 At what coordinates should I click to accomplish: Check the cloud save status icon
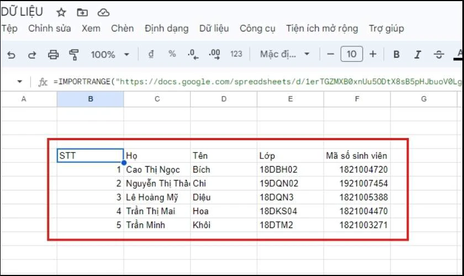click(104, 13)
